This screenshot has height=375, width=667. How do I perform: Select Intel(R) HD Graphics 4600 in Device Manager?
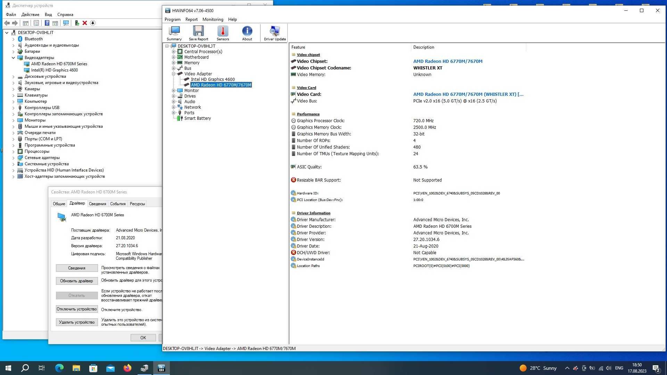click(x=55, y=70)
